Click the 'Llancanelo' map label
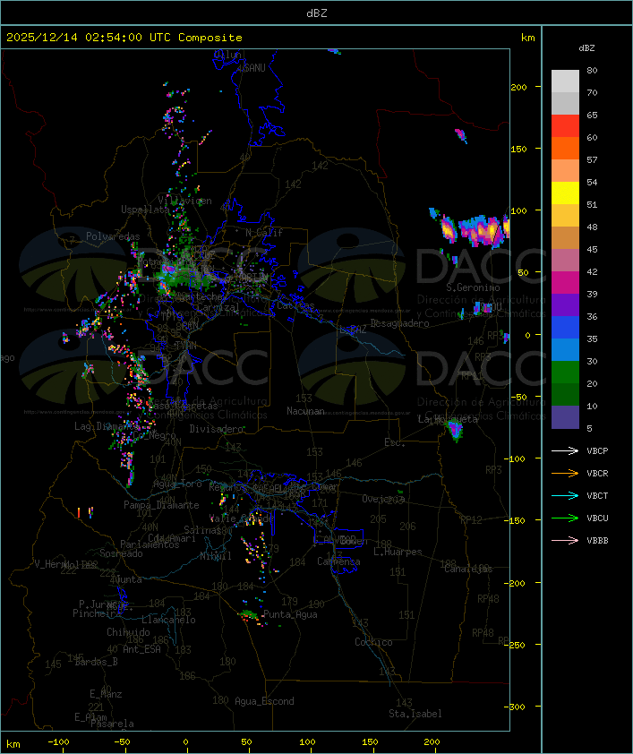The image size is (633, 754). (x=168, y=620)
